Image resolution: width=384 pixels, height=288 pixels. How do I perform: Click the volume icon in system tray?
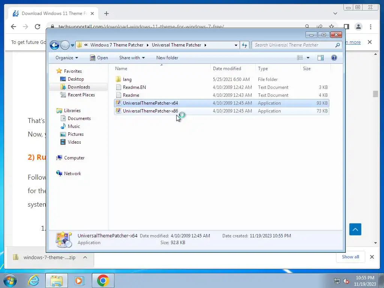coord(346,281)
